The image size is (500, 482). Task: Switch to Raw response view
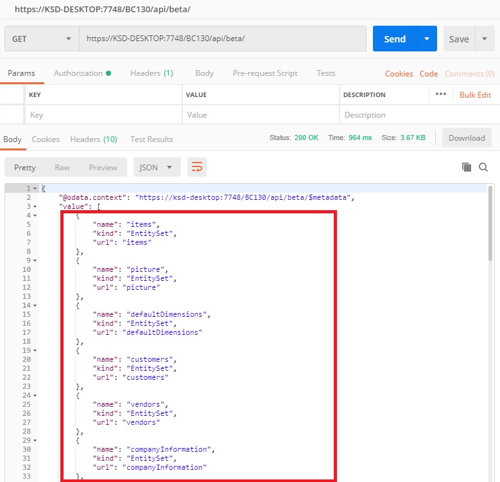coord(62,167)
